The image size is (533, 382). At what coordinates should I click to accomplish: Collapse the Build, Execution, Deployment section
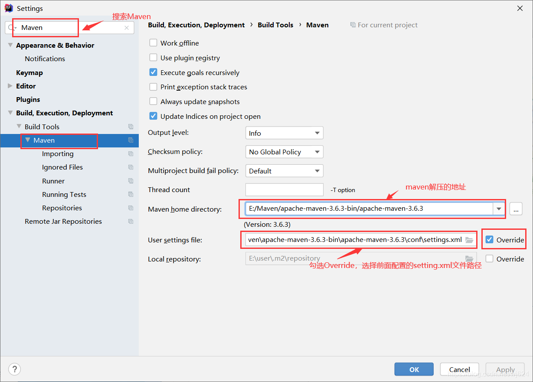click(x=10, y=113)
